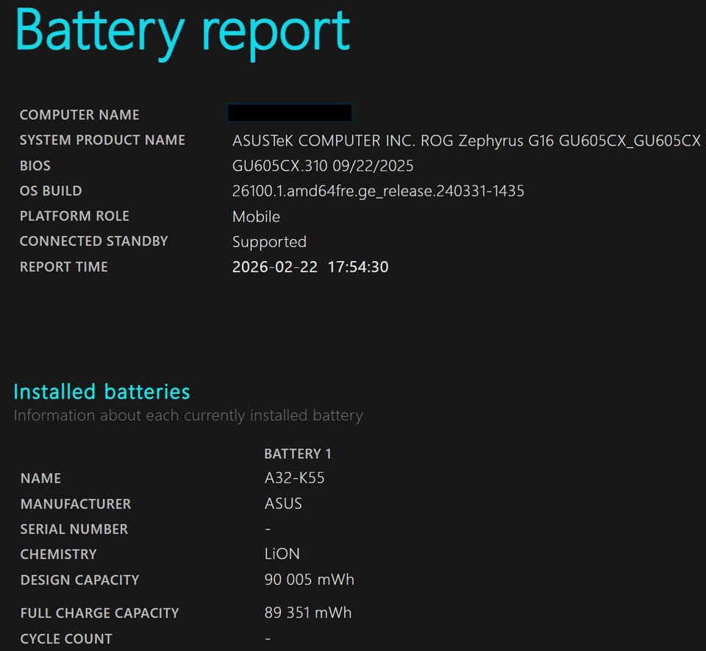Click the Installed batteries heading
Image resolution: width=706 pixels, height=651 pixels.
pyautogui.click(x=101, y=391)
